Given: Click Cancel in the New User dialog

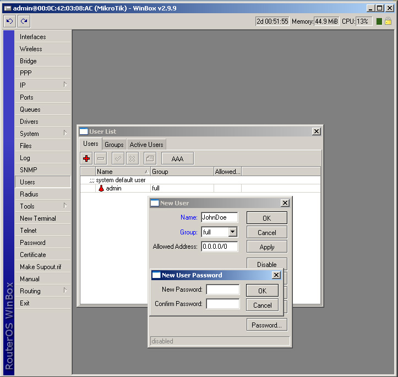Looking at the screenshot, I should coord(267,232).
